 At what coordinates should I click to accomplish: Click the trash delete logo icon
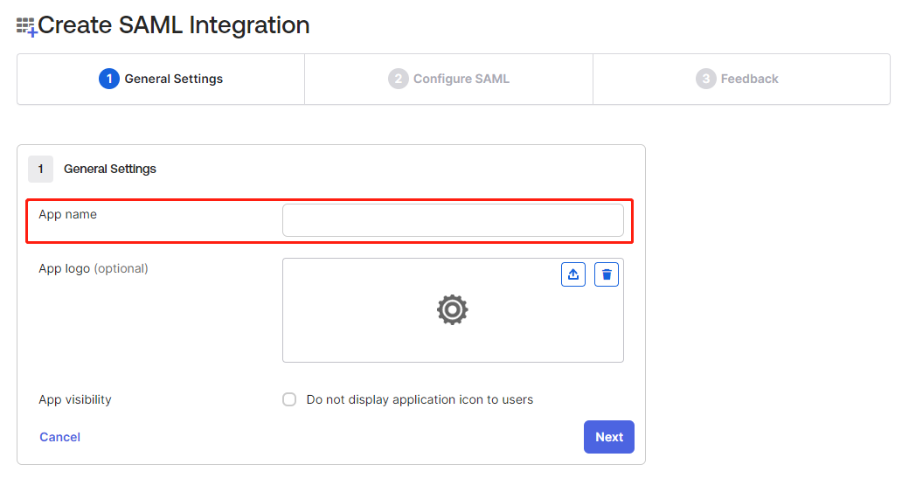coord(607,274)
